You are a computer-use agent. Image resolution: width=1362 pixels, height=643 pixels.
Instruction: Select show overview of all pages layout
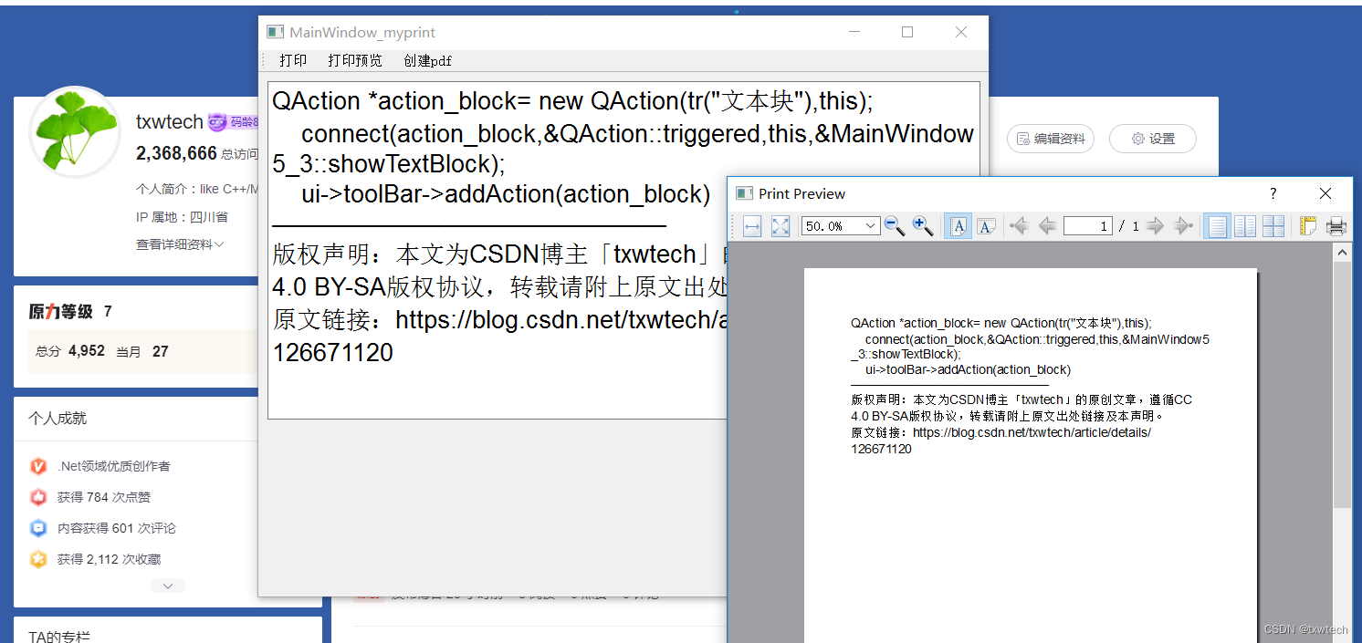[1273, 225]
